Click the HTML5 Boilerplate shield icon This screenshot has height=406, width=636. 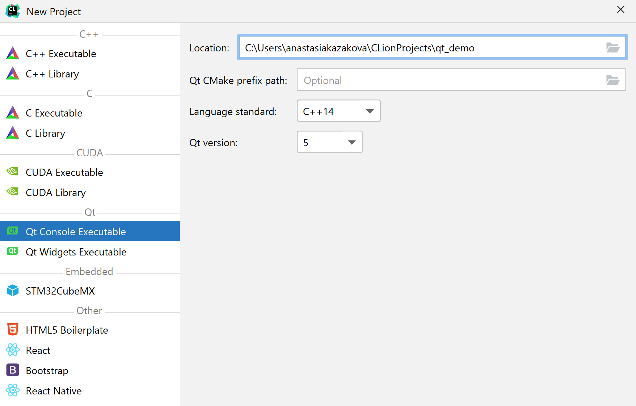tap(13, 329)
